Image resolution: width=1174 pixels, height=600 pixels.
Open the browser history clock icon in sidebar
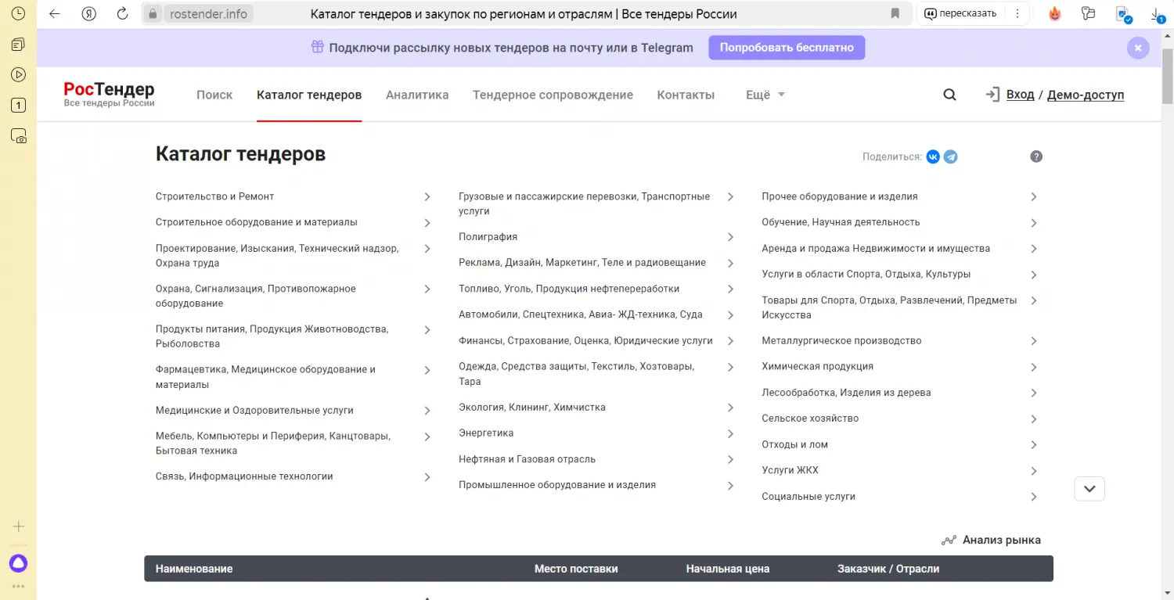click(18, 13)
